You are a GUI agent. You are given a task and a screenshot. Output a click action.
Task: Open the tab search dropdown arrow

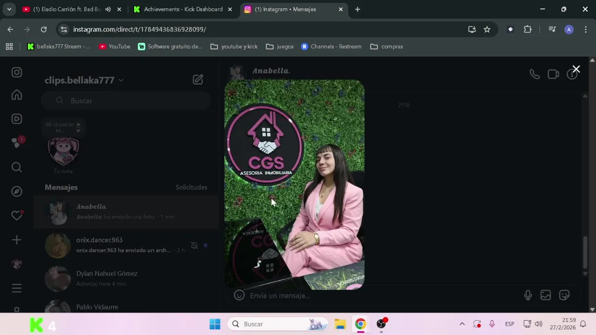click(9, 9)
